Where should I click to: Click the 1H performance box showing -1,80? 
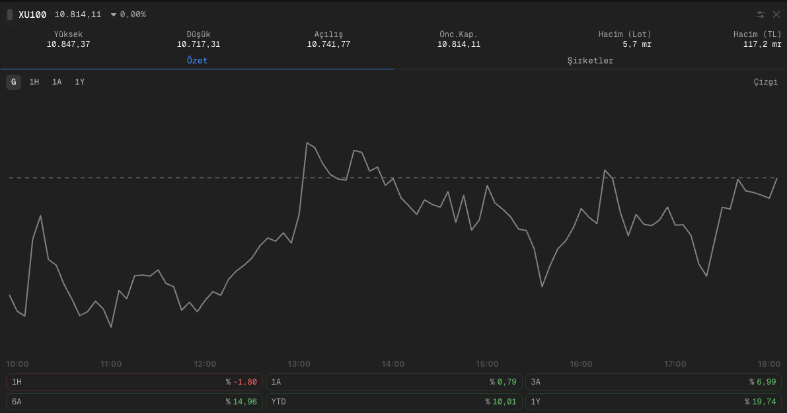(x=133, y=382)
